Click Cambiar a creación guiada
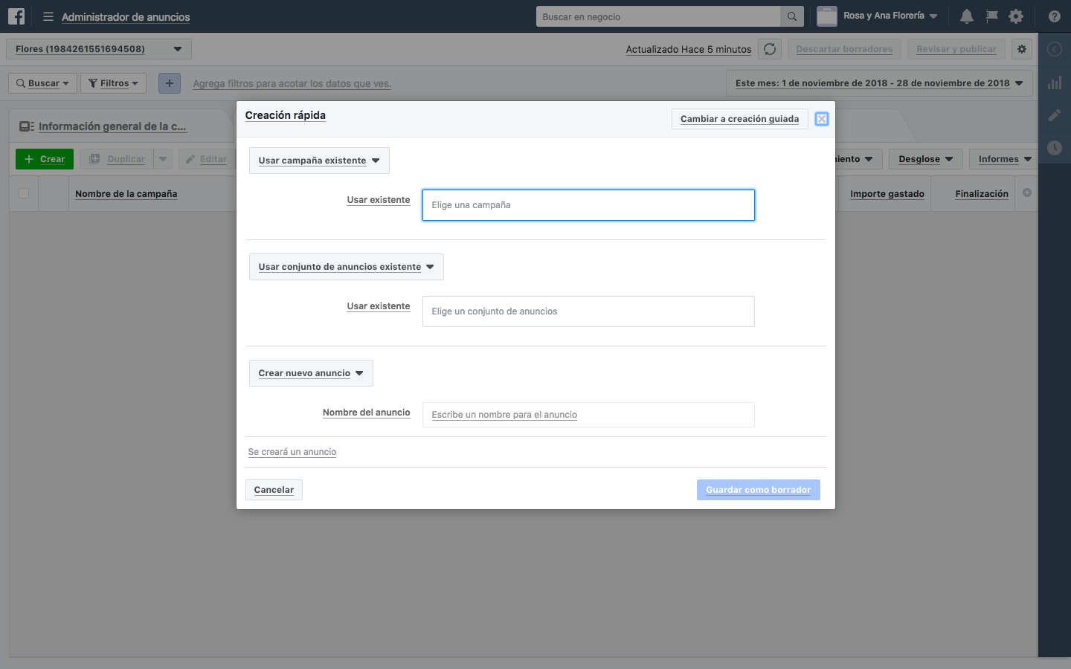 click(x=740, y=119)
